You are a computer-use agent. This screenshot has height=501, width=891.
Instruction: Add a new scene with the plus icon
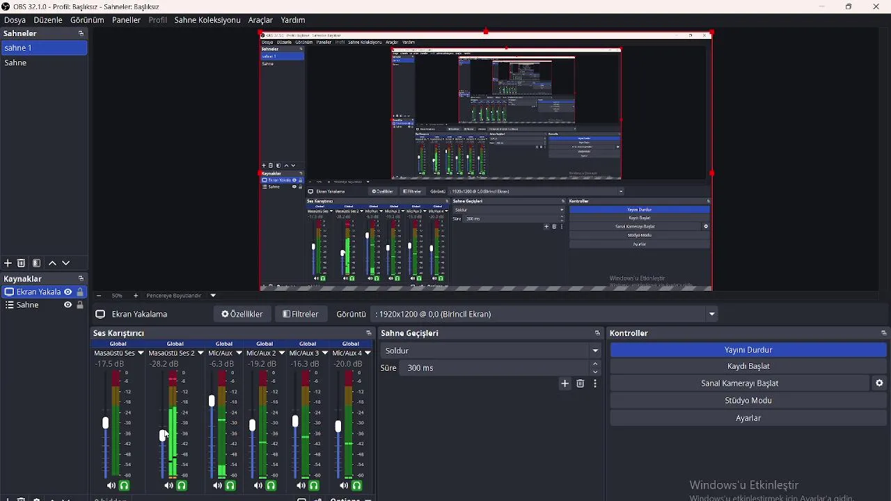tap(8, 264)
